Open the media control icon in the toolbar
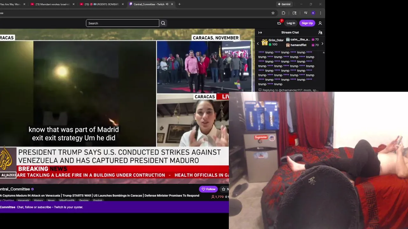 point(305,13)
